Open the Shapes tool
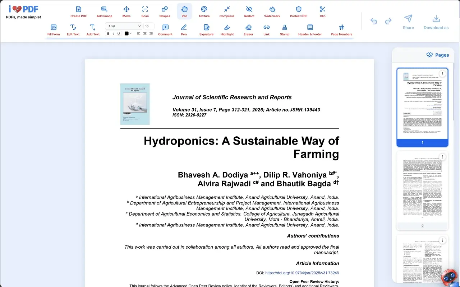 pos(165,11)
